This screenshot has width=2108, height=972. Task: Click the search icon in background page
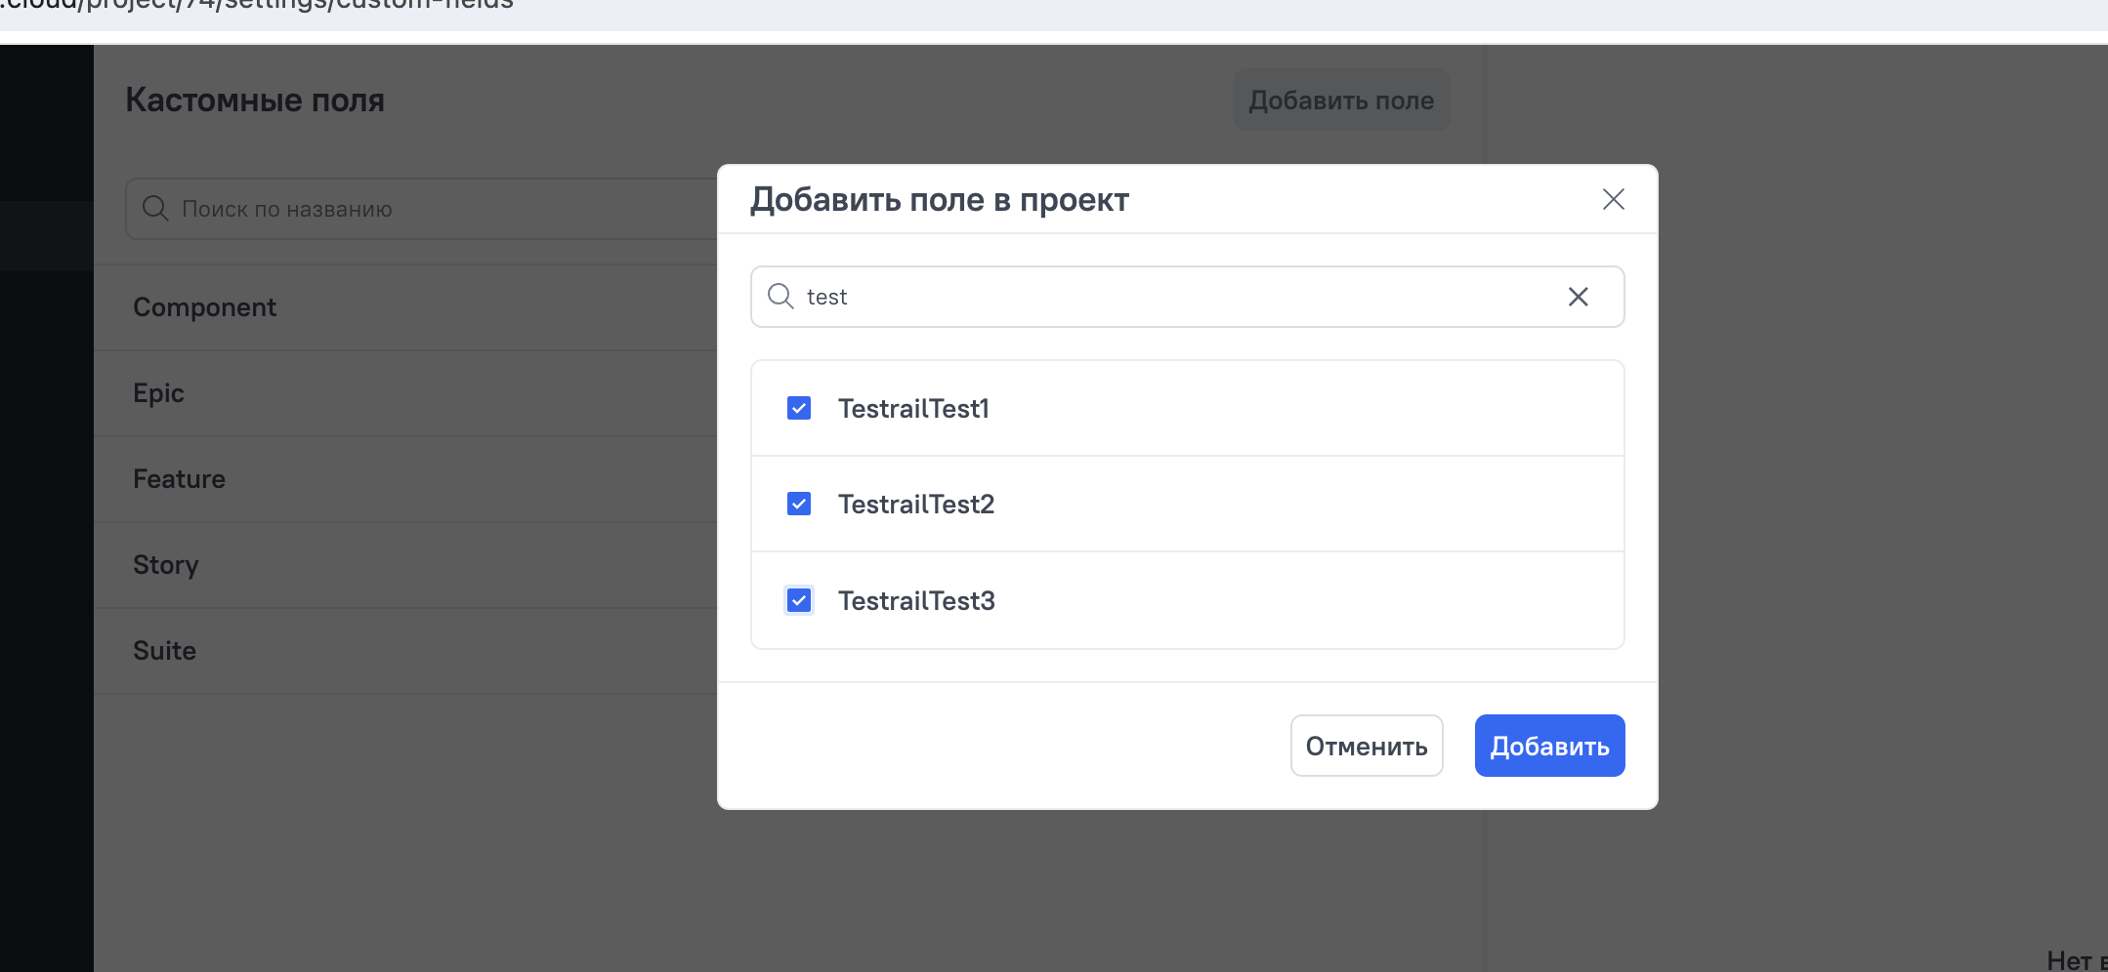click(x=155, y=208)
